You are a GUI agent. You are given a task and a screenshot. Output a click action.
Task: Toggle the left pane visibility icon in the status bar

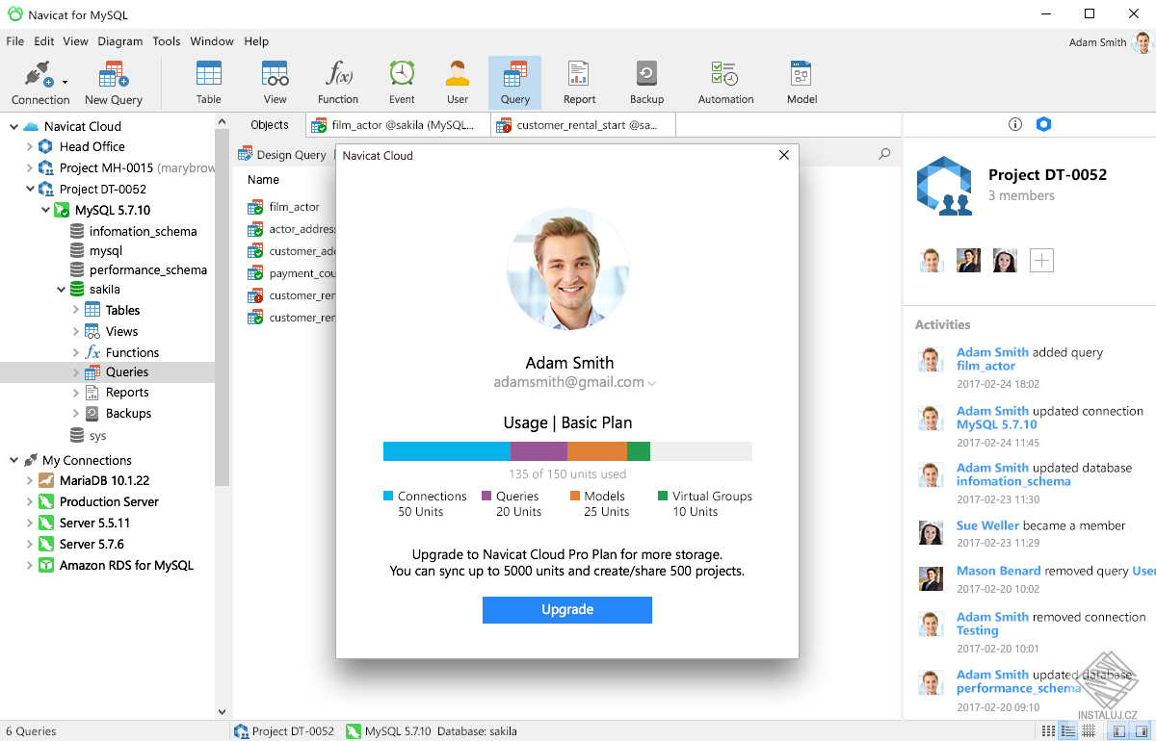[x=1119, y=731]
